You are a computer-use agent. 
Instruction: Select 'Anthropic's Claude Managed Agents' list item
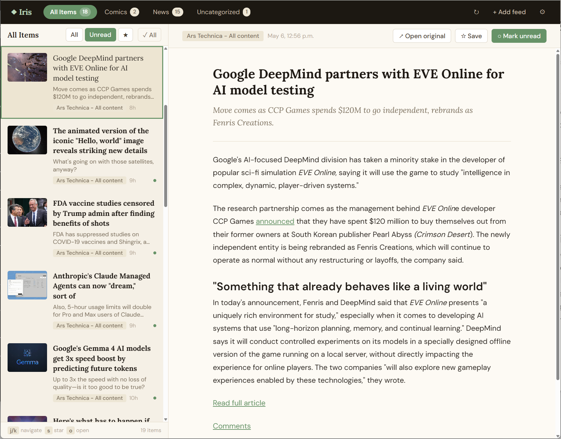[82, 300]
